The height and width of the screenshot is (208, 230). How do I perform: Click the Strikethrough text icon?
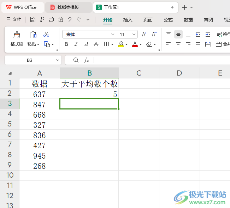(96, 44)
